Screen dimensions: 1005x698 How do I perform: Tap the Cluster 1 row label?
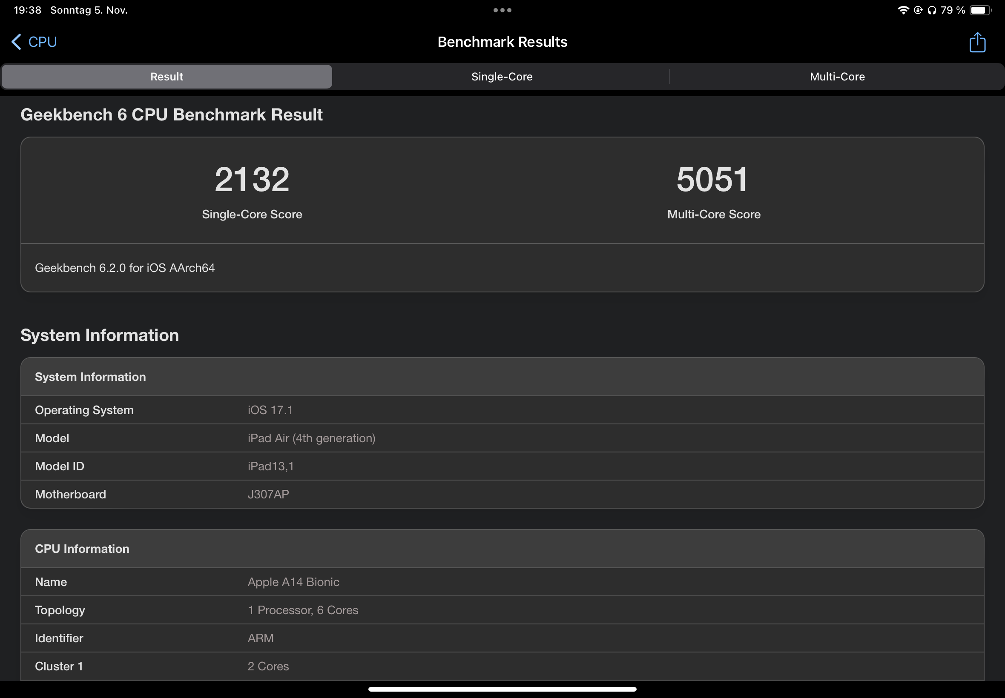click(x=59, y=666)
